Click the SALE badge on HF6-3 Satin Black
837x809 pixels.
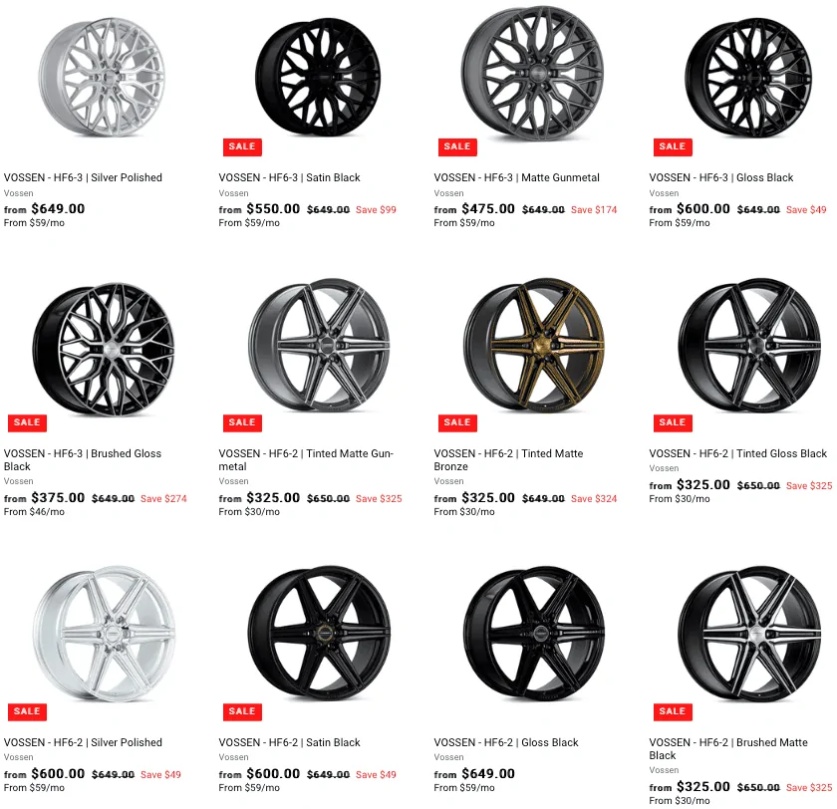tap(242, 146)
